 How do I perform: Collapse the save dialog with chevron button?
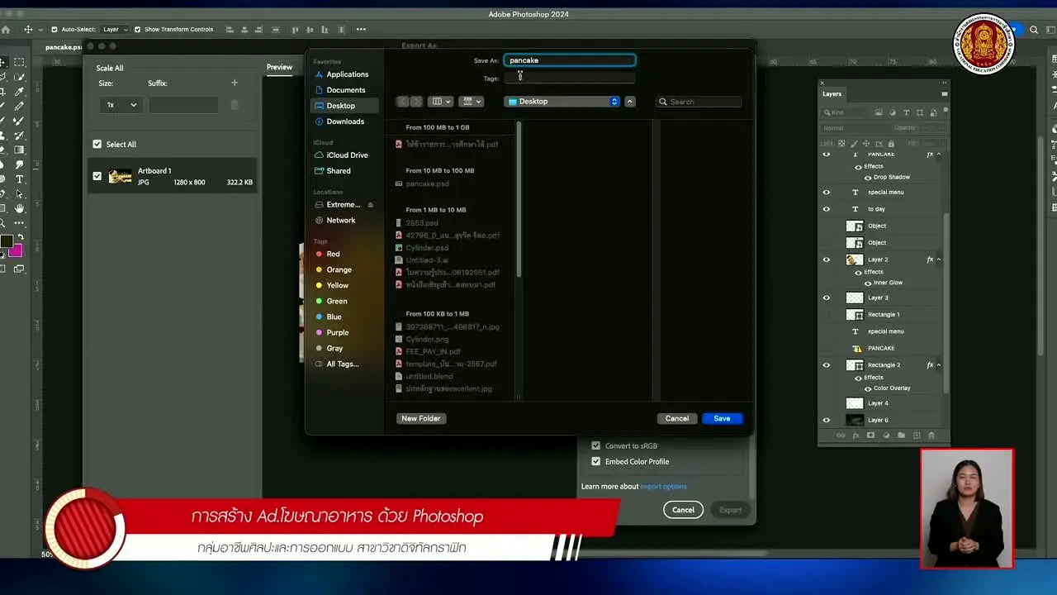pos(629,102)
